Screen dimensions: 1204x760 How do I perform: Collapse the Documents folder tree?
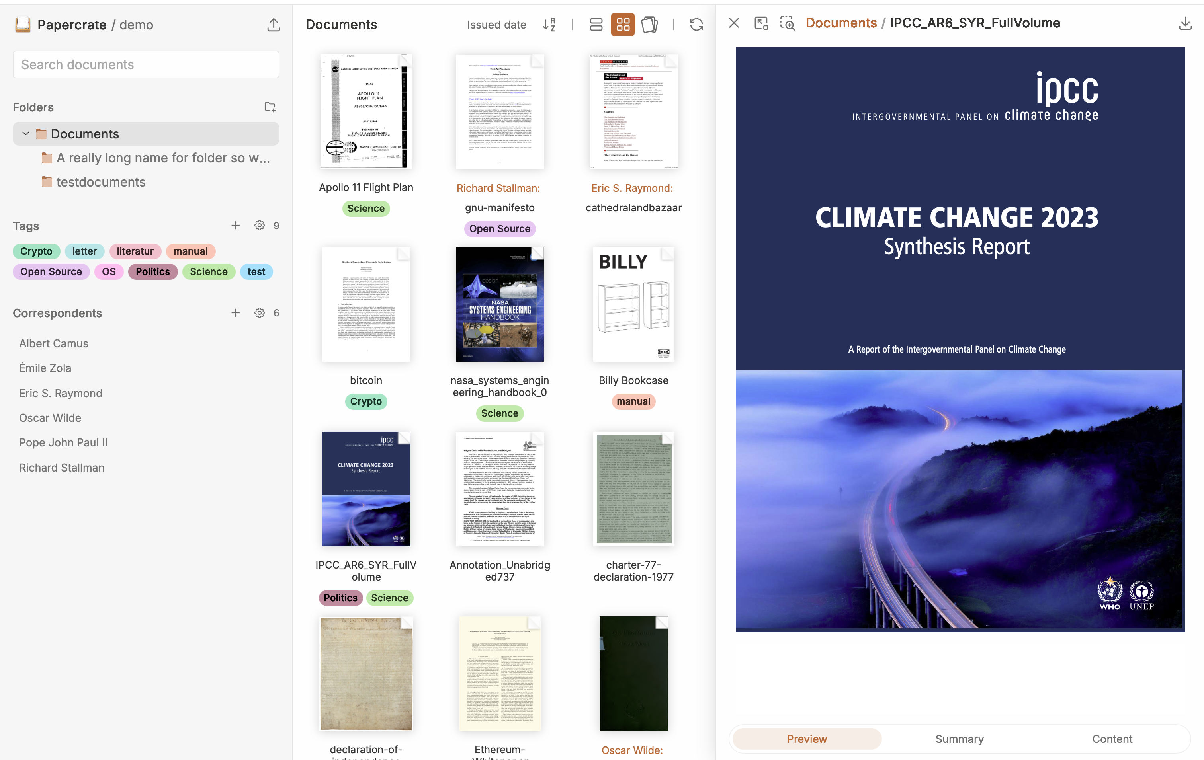pos(25,133)
